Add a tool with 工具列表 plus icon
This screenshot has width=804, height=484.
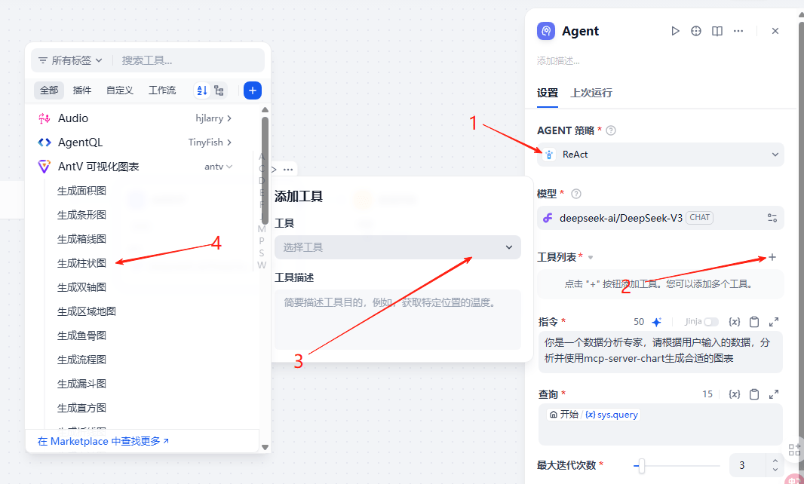click(x=772, y=257)
